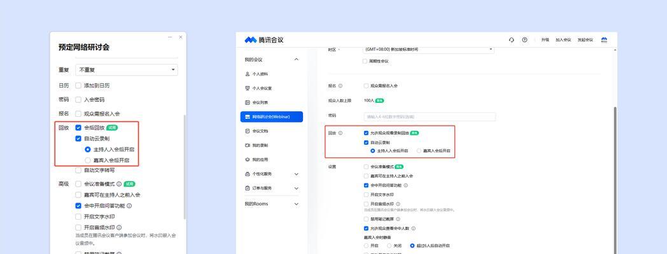The image size is (667, 254).
Task: Select dialog radio 嘉宾入会后开启
Action: 88,161
